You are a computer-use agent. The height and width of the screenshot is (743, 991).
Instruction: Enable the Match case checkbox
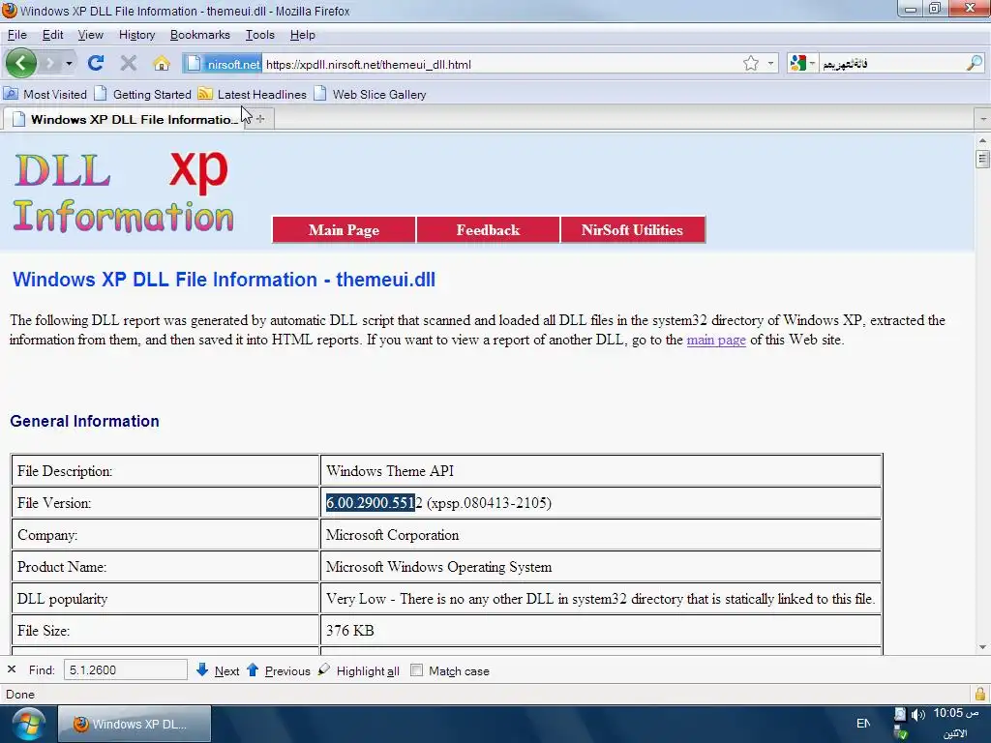[x=416, y=670]
